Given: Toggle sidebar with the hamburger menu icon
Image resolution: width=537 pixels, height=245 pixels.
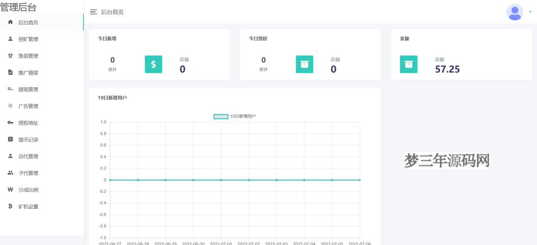Looking at the screenshot, I should tap(93, 12).
